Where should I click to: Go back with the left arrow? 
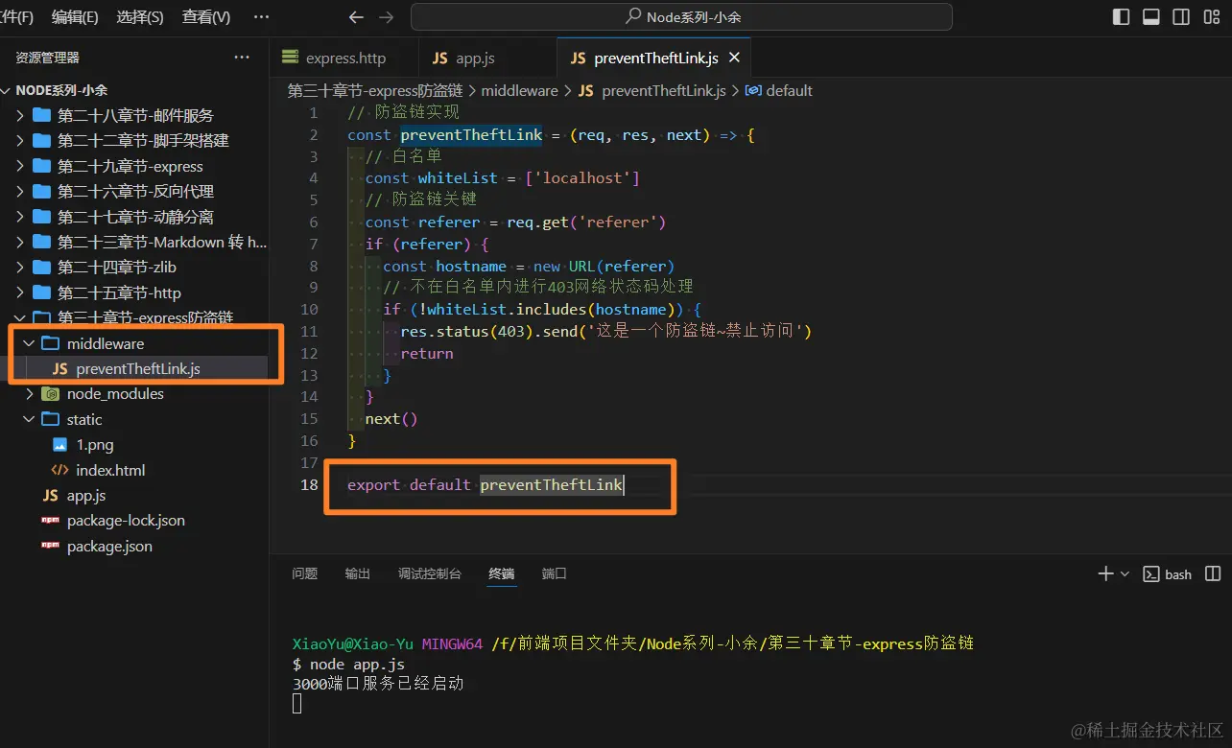pos(356,17)
